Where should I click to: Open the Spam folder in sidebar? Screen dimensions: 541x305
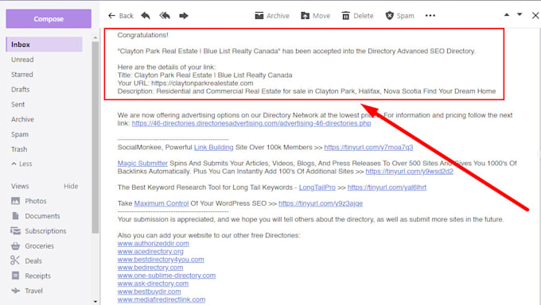20,134
